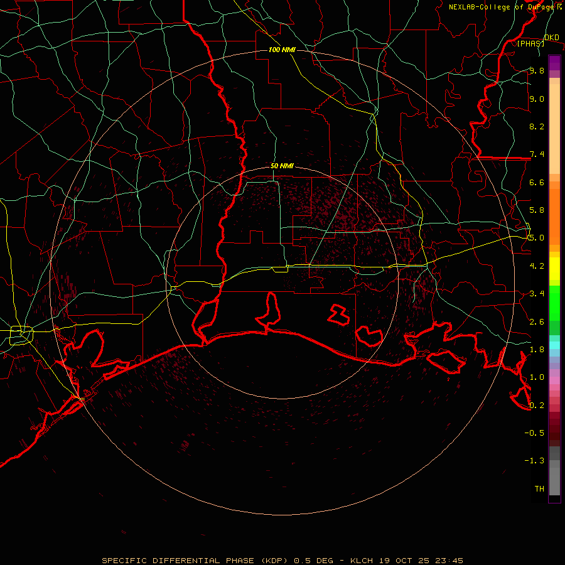The image size is (565, 565).
Task: Pick the cyan color bar segment
Action: click(554, 345)
